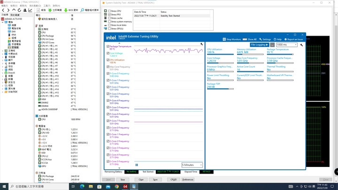
Task: Enable the Stress CPU checkbox
Action: 109,11
